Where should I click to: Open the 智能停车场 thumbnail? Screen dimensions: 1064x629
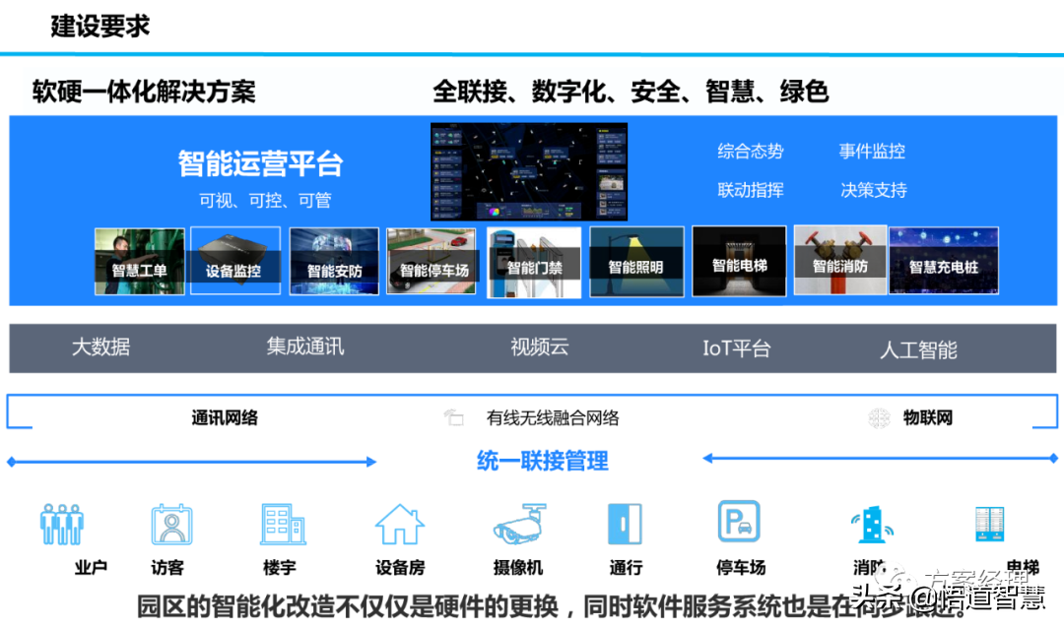pos(432,262)
